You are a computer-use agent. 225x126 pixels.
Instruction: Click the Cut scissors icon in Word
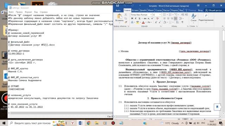tap(126, 15)
